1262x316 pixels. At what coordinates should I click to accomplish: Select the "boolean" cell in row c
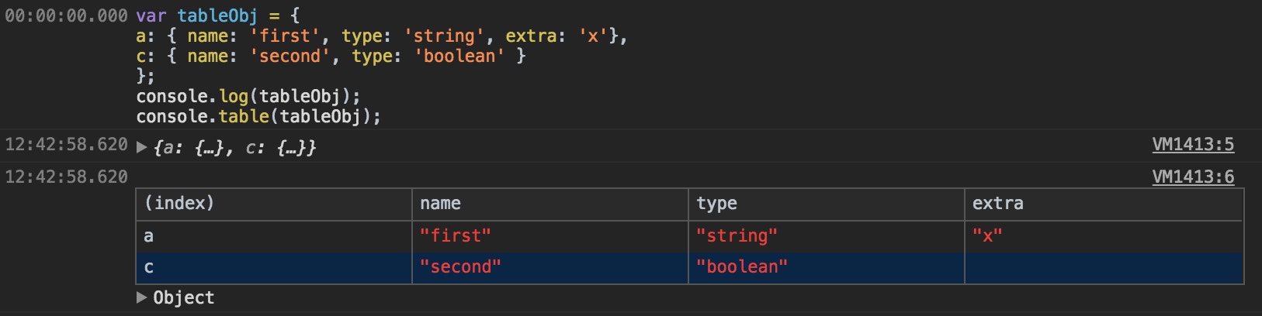(742, 267)
